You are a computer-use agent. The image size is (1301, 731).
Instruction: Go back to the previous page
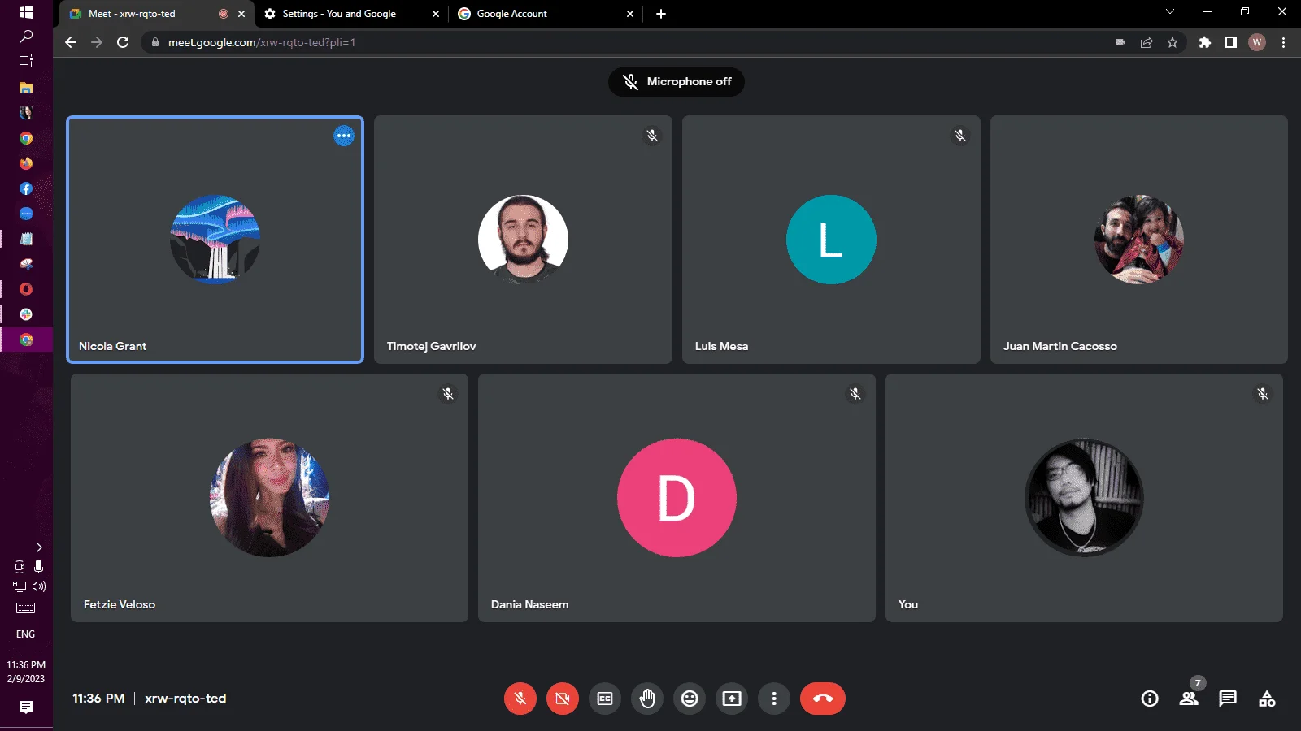click(x=71, y=42)
